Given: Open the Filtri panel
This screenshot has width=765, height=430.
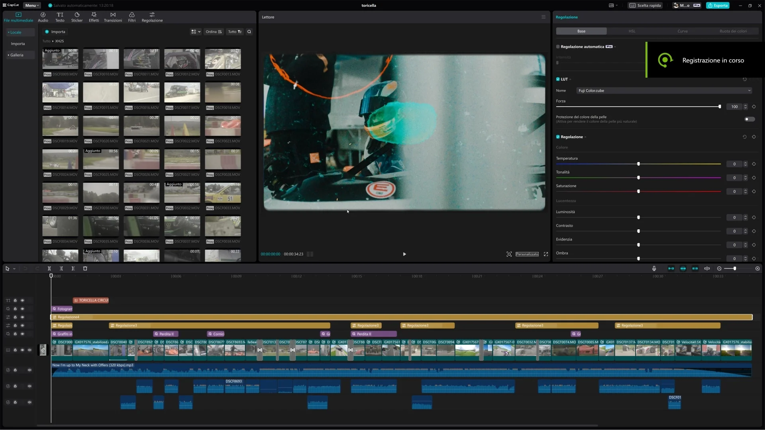Looking at the screenshot, I should pyautogui.click(x=131, y=17).
